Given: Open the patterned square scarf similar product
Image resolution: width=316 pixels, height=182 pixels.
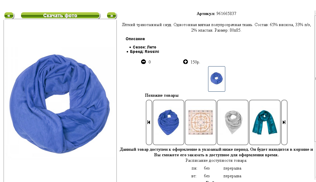Looking at the screenshot, I should (x=201, y=122).
